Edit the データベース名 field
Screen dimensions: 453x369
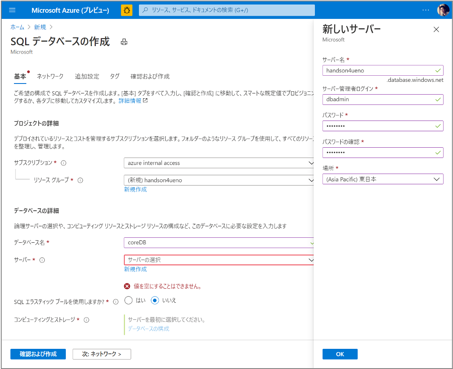click(219, 243)
